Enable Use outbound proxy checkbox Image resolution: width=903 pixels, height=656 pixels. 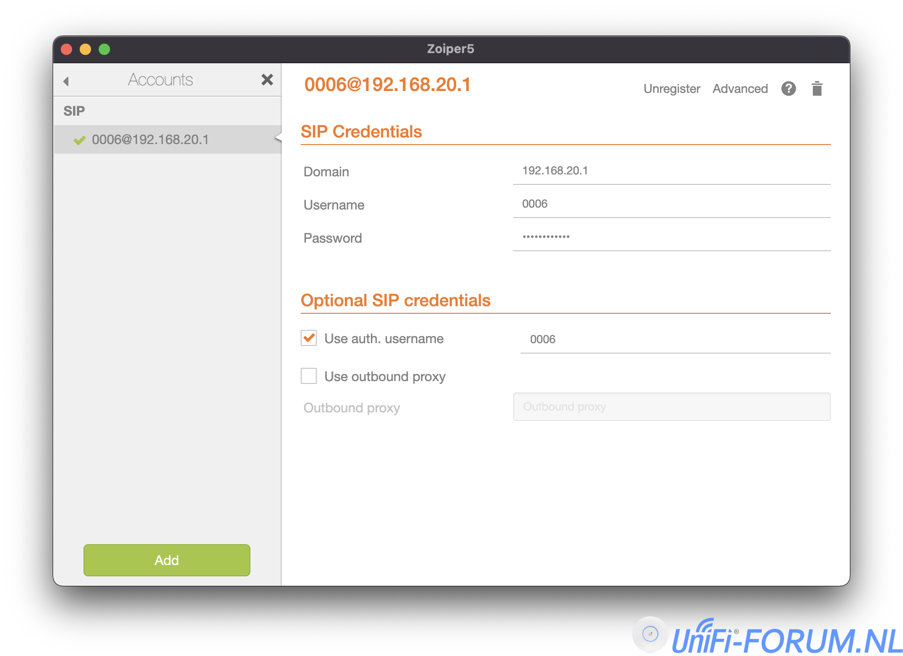click(x=309, y=376)
